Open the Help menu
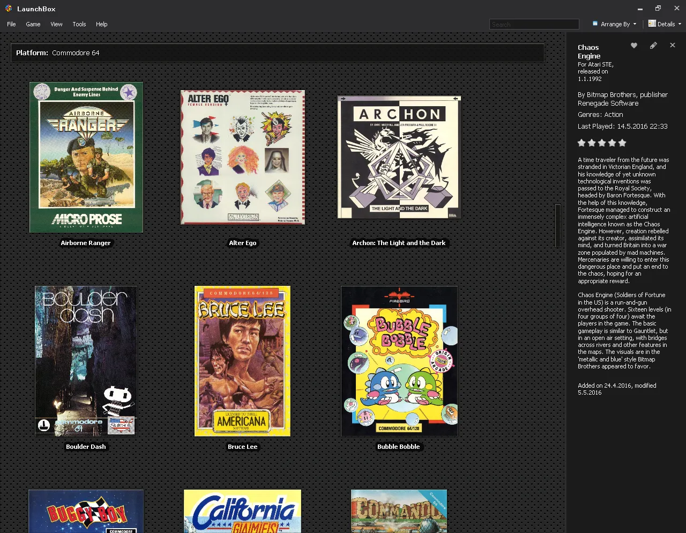The width and height of the screenshot is (686, 533). point(102,24)
